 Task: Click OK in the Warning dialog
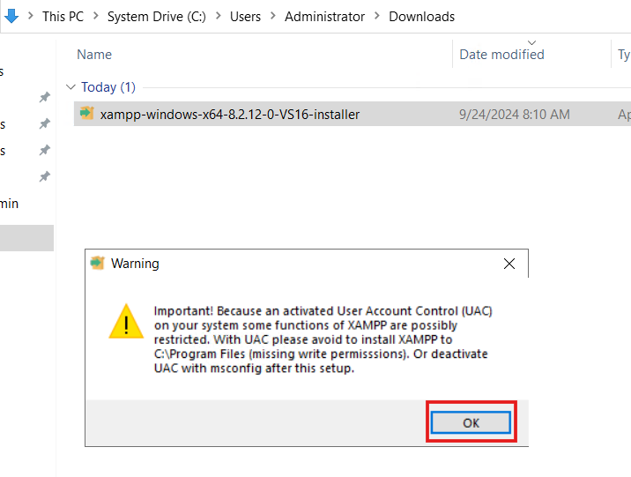pyautogui.click(x=471, y=422)
